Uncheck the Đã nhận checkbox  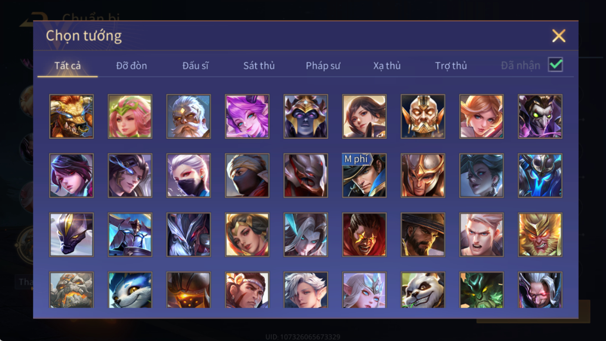tap(555, 65)
